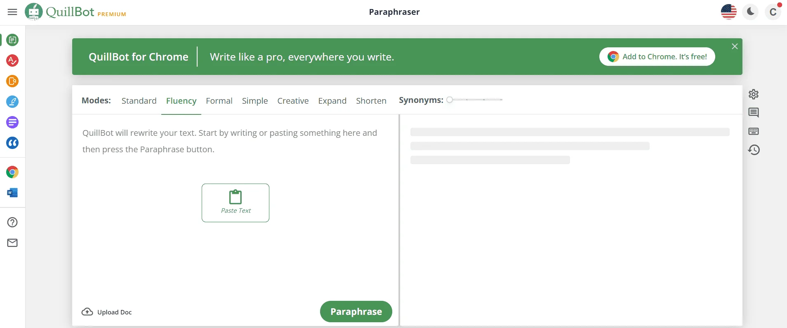Open the Grammar Checker sidebar icon
The width and height of the screenshot is (787, 328).
(x=12, y=60)
